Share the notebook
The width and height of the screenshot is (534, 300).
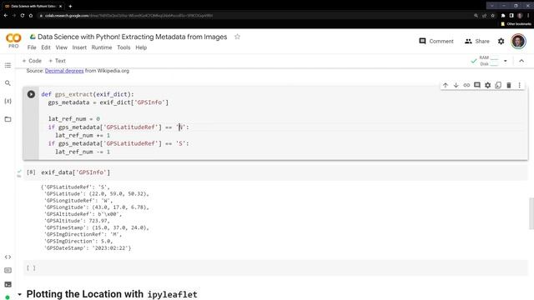pos(476,41)
